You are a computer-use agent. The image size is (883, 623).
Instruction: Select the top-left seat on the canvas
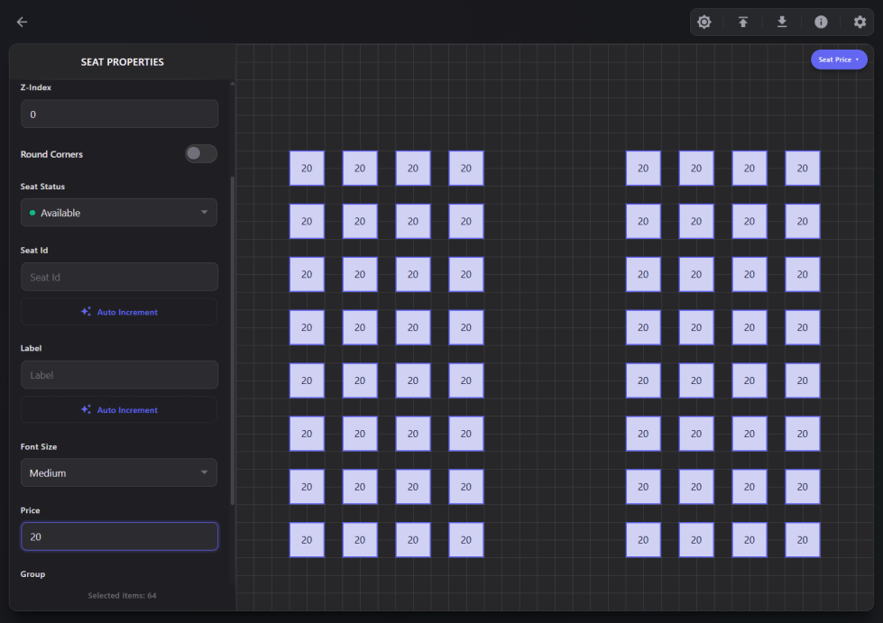pos(307,169)
